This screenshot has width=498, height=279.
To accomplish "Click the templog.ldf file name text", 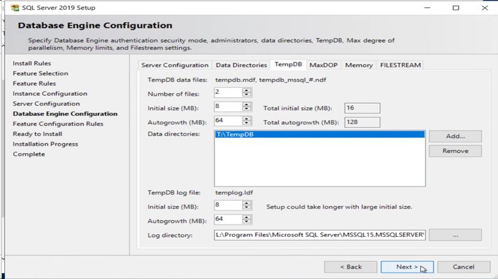I will [234, 192].
